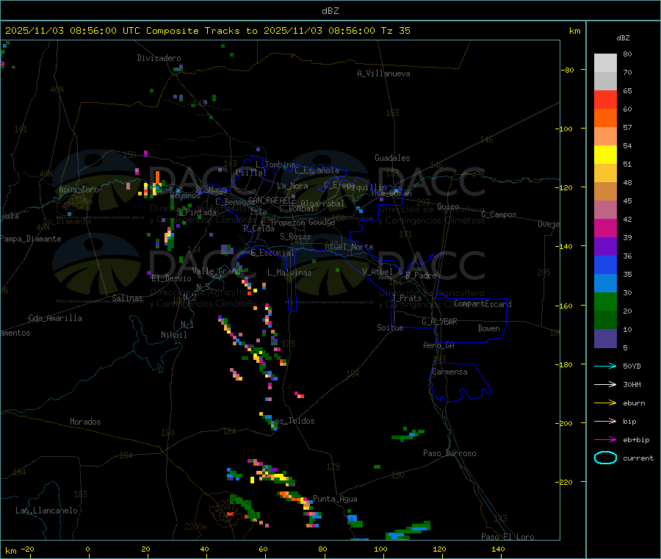
Task: Click the eburn yellow arrow legend icon
Action: (x=605, y=403)
